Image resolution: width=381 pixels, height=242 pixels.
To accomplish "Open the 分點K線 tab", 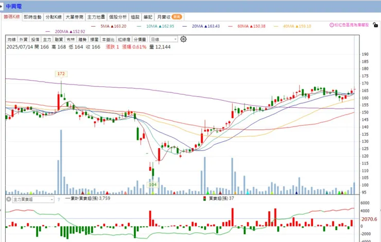I will (x=54, y=17).
